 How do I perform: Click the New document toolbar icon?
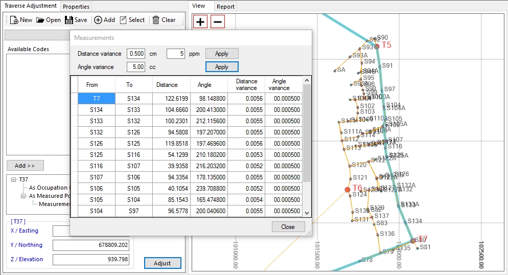click(x=14, y=20)
